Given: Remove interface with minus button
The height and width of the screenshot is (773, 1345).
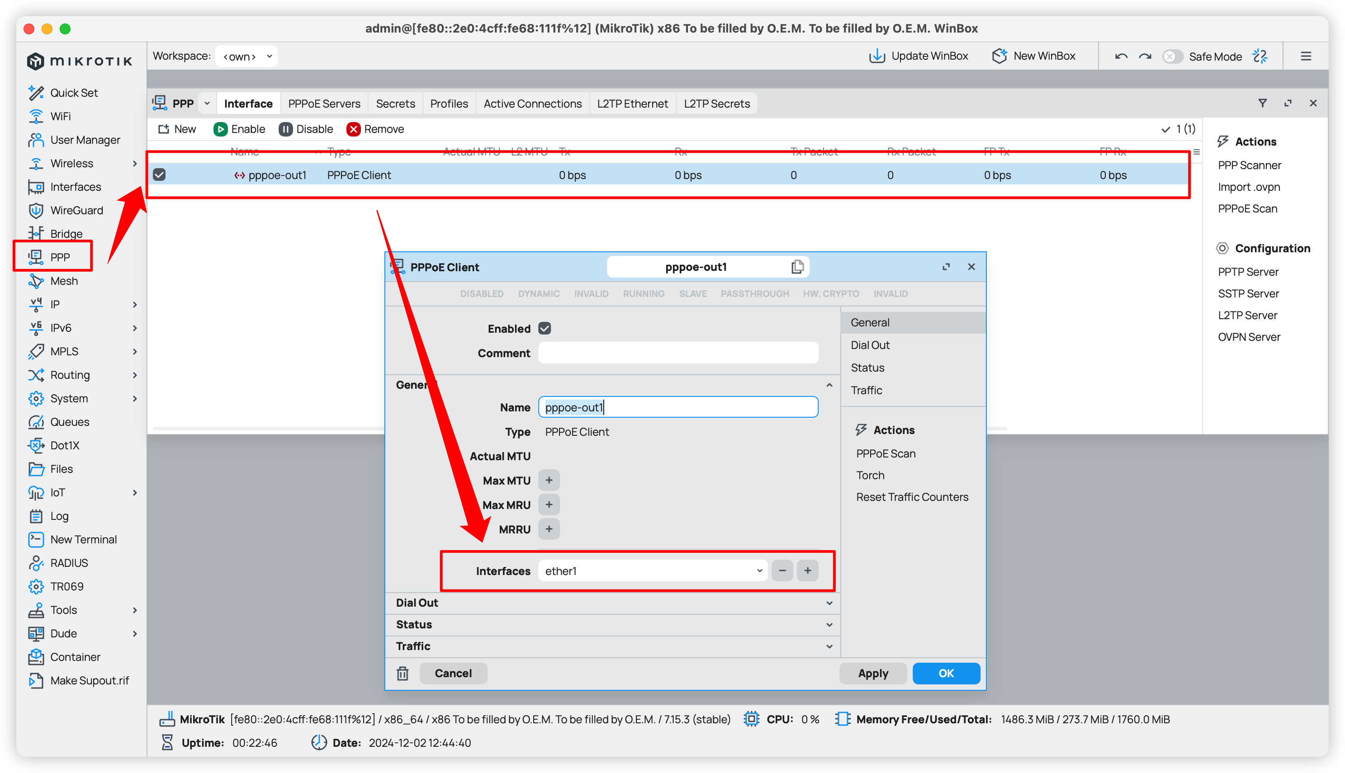Looking at the screenshot, I should [x=781, y=571].
